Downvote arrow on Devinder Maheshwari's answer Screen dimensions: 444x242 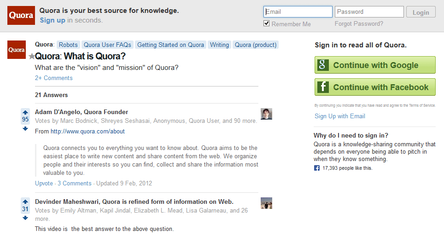25,218
